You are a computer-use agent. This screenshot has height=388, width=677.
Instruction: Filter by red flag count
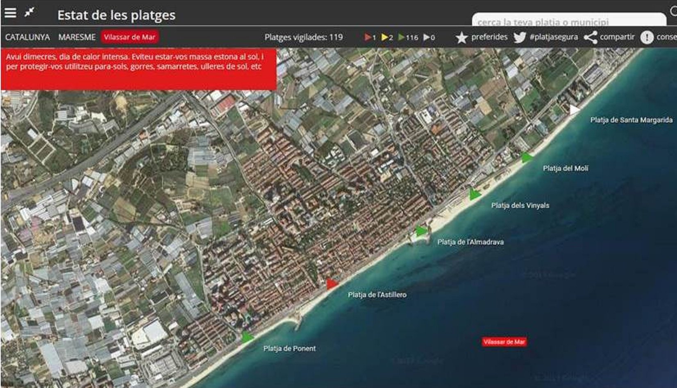pos(370,38)
